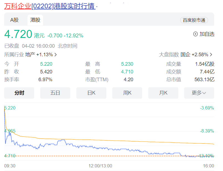Click the chart axis label -3.69%
This screenshot has height=171, width=223.
207,108
